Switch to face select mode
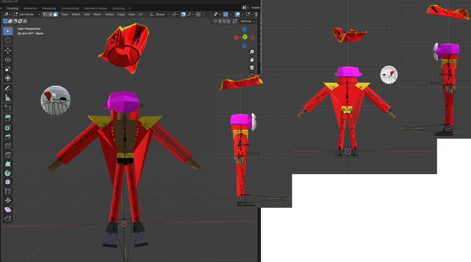 [55, 14]
